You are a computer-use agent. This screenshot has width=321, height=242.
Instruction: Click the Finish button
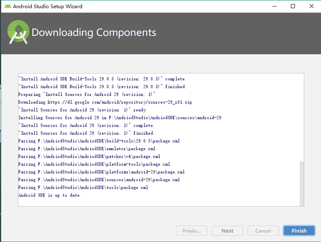pyautogui.click(x=299, y=231)
